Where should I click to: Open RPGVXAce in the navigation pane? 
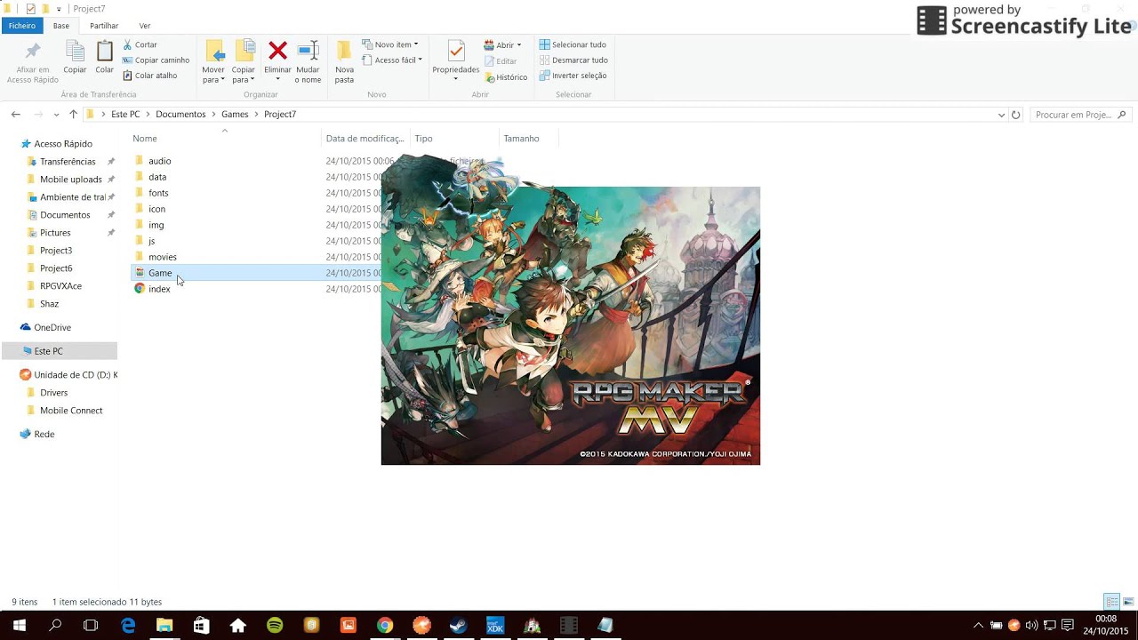pos(60,286)
